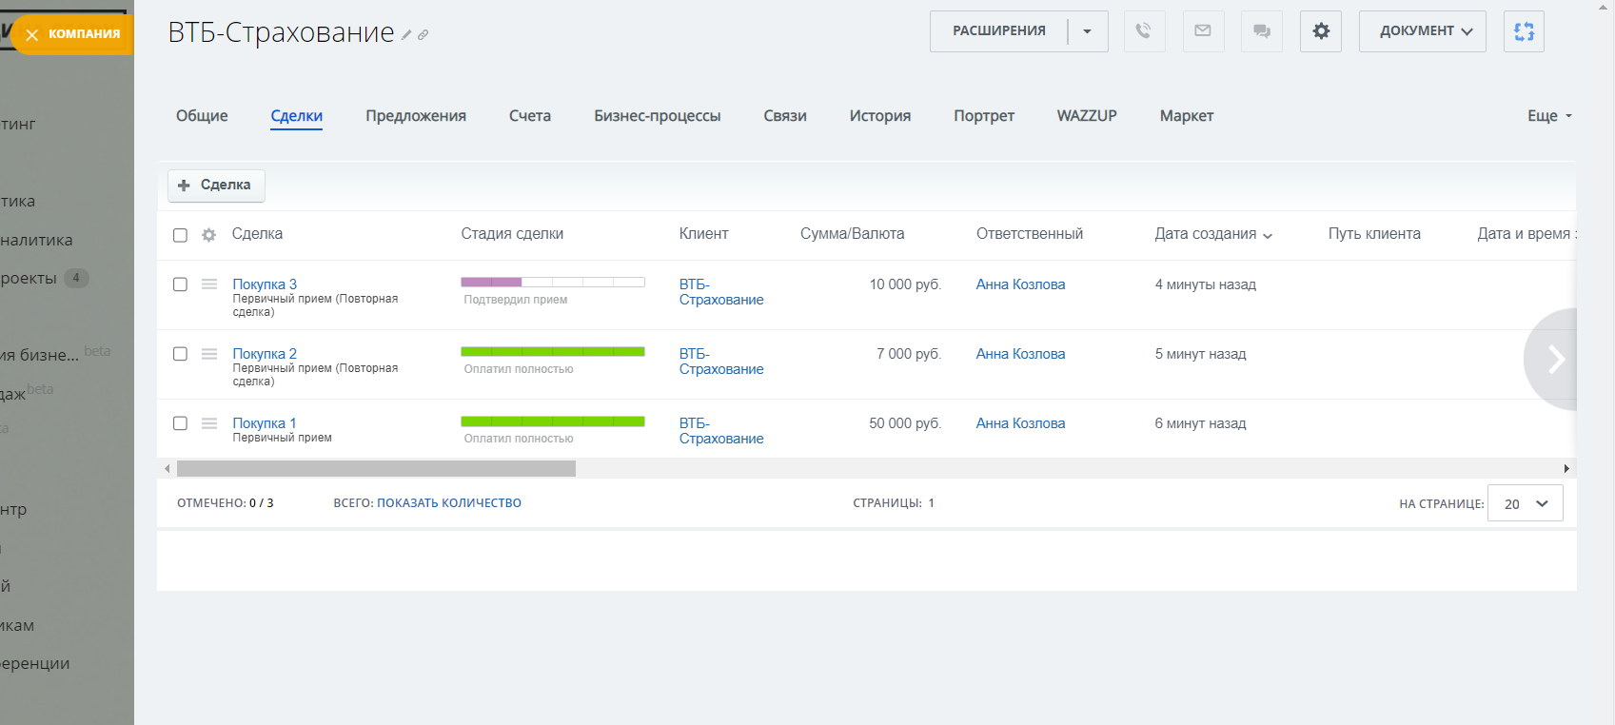This screenshot has width=1615, height=725.
Task: Open the rows-per-page dropdown showing 20
Action: (1525, 504)
